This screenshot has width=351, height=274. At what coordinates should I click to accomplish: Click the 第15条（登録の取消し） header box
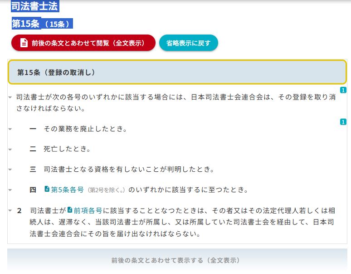tap(177, 72)
